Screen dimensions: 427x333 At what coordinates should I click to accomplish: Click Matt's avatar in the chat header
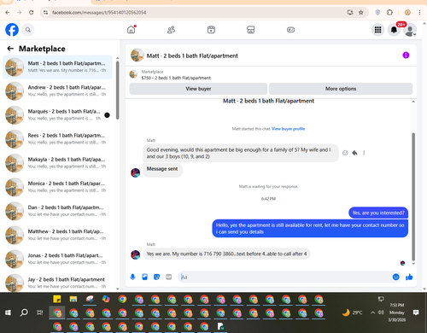137,55
